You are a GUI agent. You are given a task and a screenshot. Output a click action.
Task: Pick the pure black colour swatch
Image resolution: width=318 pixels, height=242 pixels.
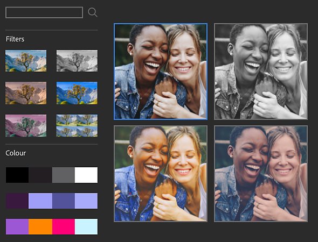17,175
